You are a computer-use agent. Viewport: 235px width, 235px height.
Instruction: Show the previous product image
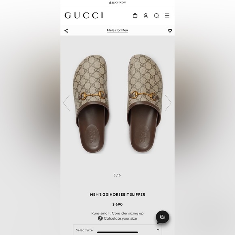(x=66, y=103)
